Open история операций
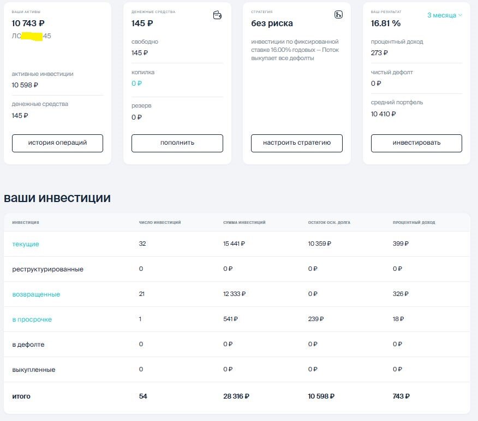 point(58,143)
